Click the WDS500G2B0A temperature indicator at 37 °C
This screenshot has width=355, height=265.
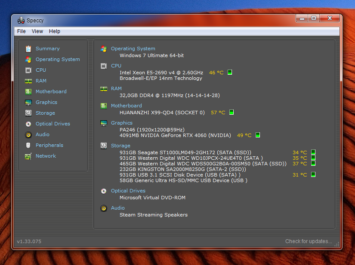pyautogui.click(x=313, y=163)
